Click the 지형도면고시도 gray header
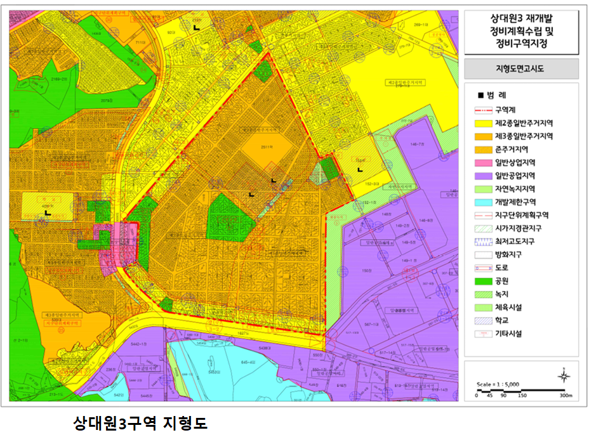This screenshot has height=442, width=589. pos(521,68)
